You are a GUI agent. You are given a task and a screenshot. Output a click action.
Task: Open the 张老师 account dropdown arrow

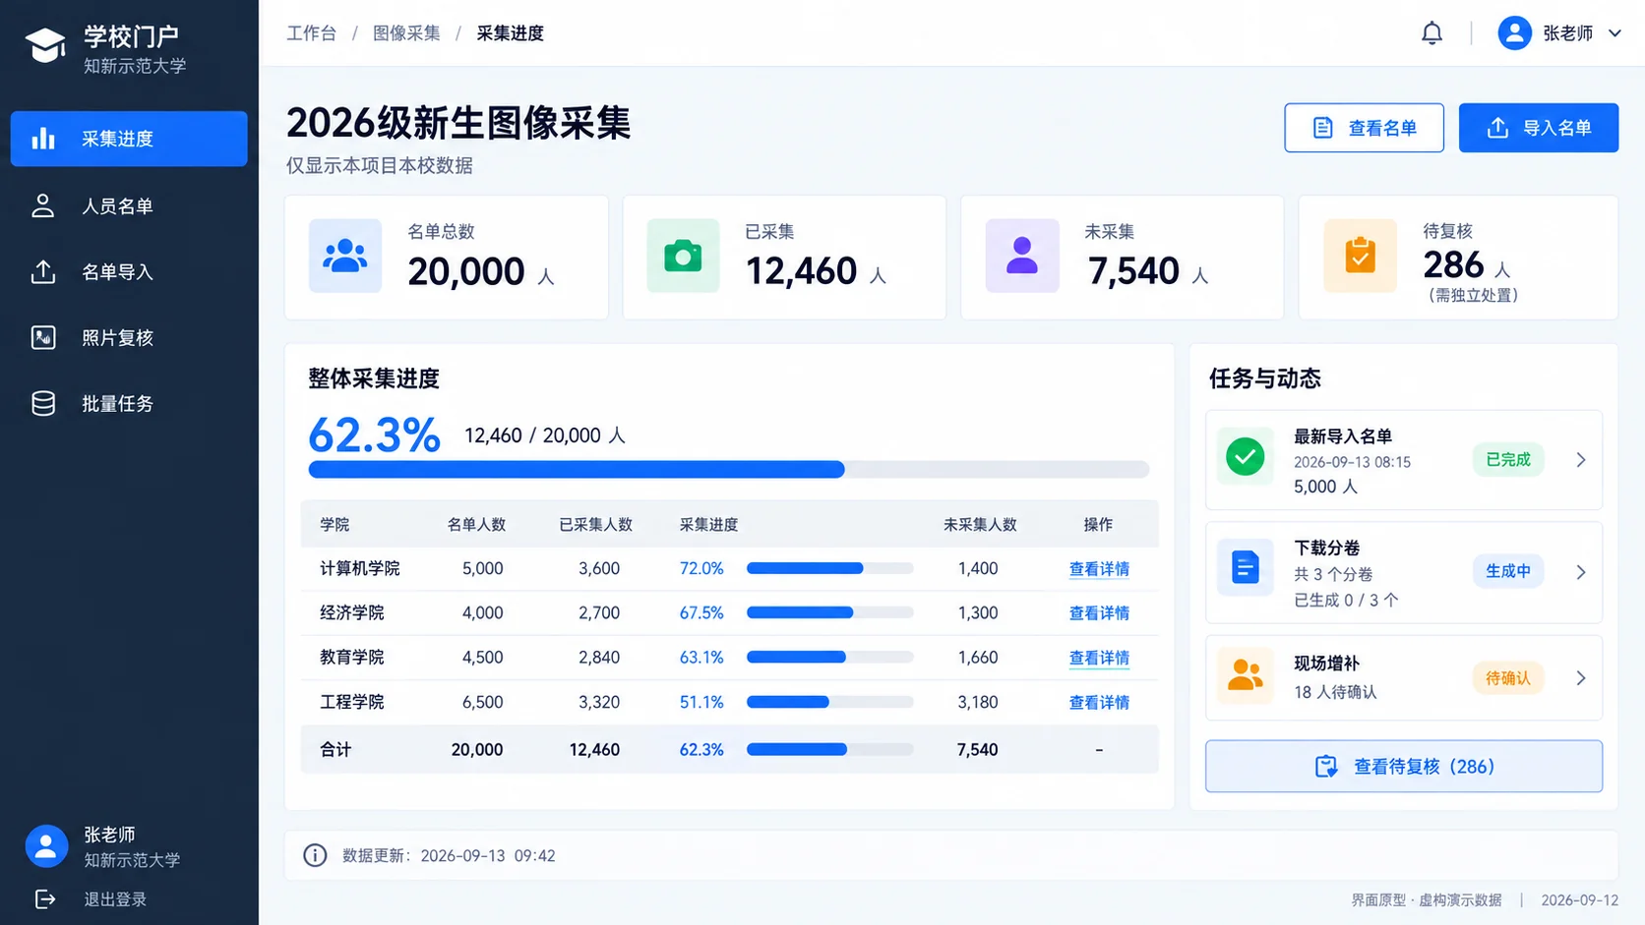[1615, 33]
